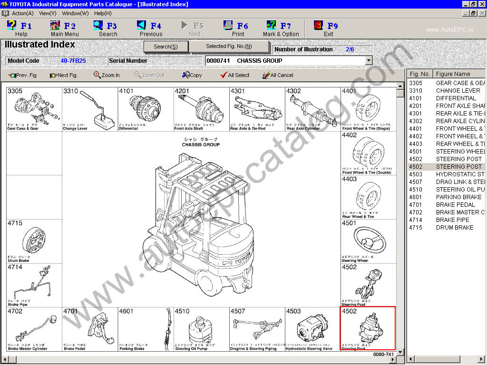
Task: Select list row 4301 REAR AXLE & TIE
Action: coord(446,113)
